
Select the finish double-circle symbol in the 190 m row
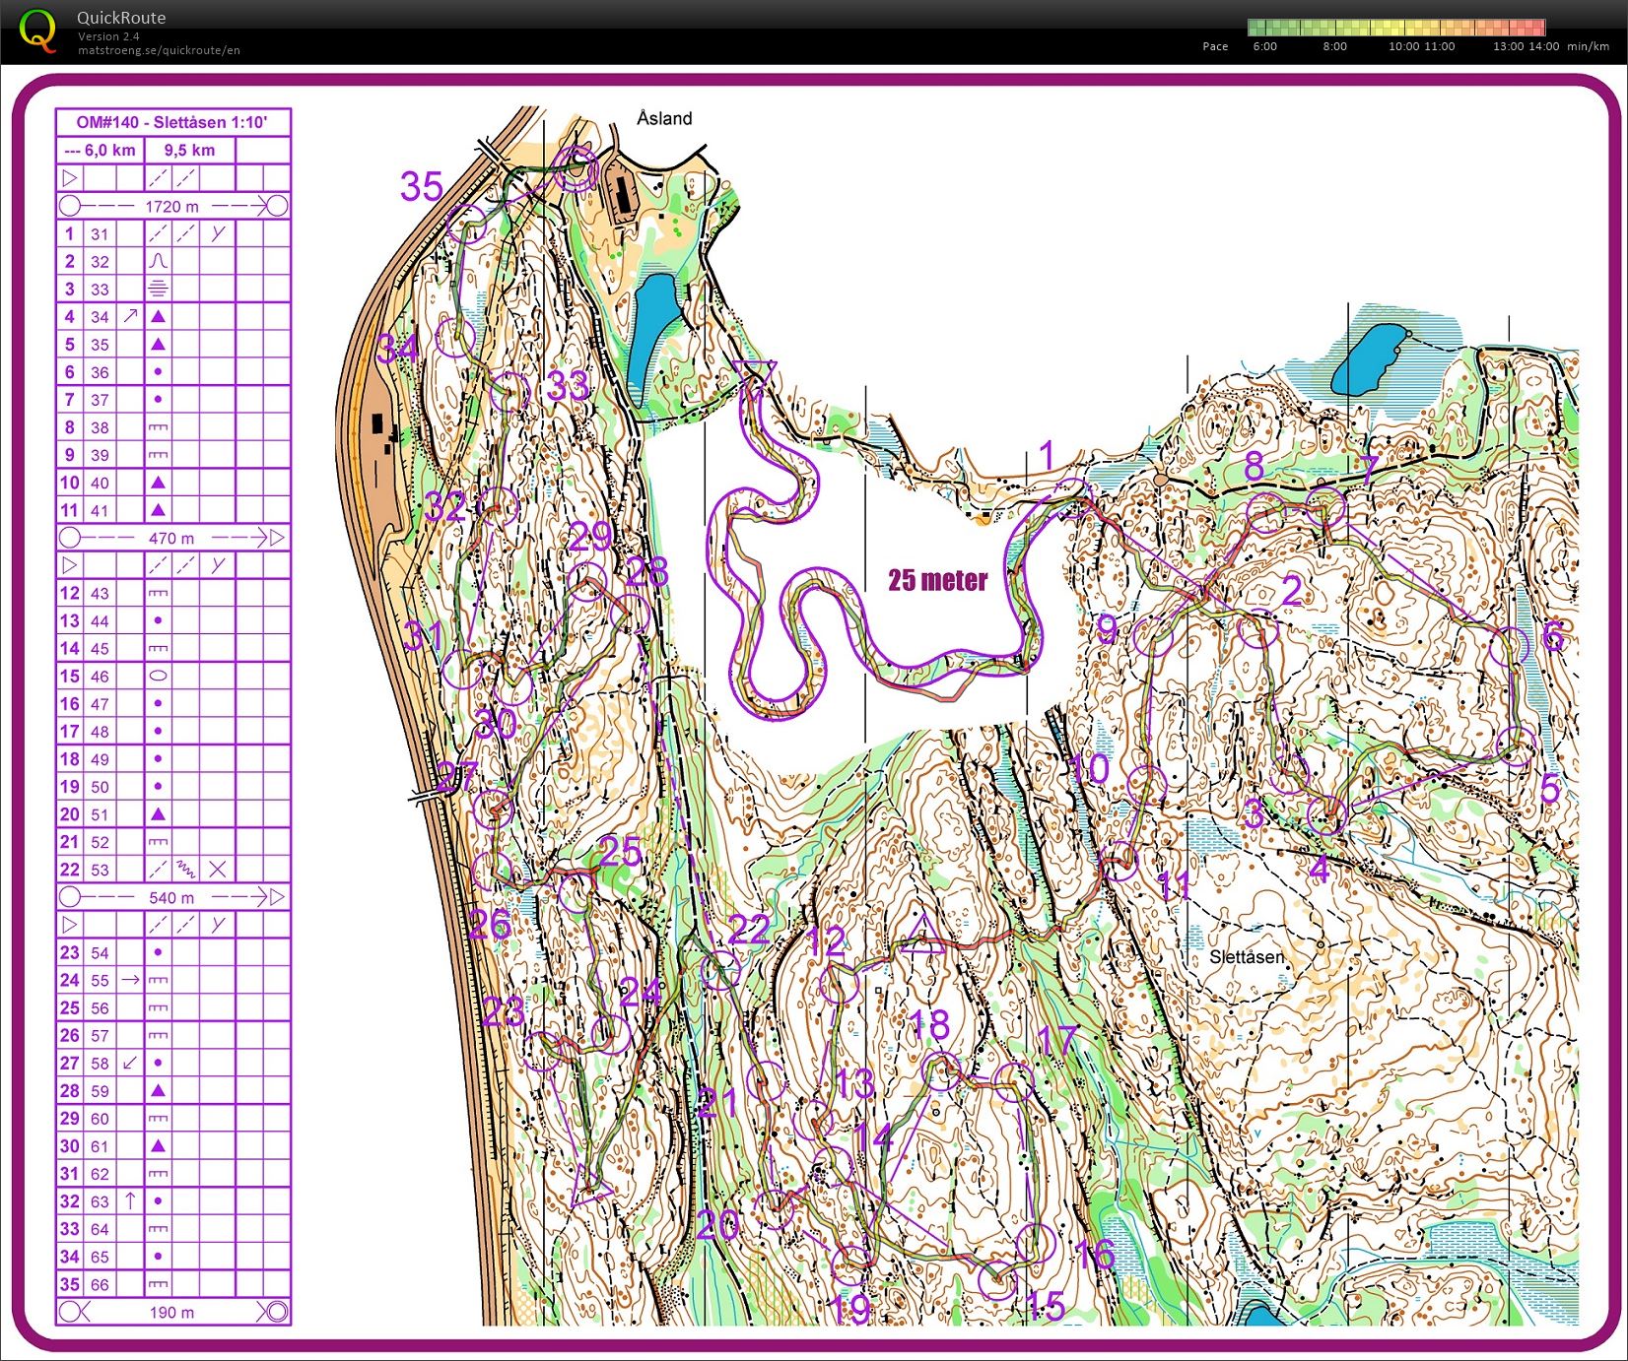(275, 1312)
